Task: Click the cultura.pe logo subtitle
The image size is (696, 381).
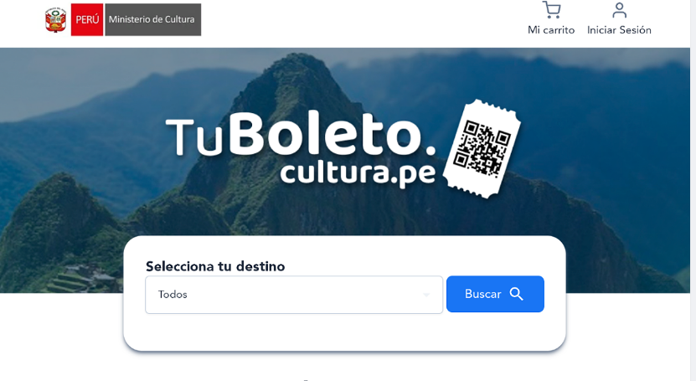Action: pos(358,172)
